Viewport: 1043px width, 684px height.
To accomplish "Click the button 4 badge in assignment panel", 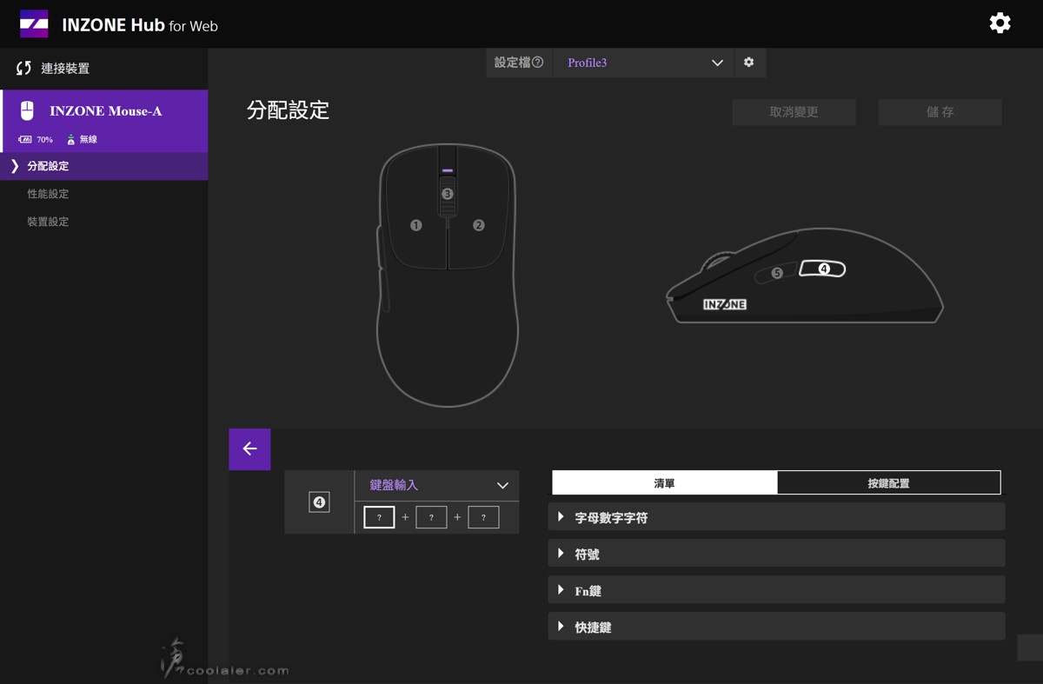I will (x=319, y=502).
